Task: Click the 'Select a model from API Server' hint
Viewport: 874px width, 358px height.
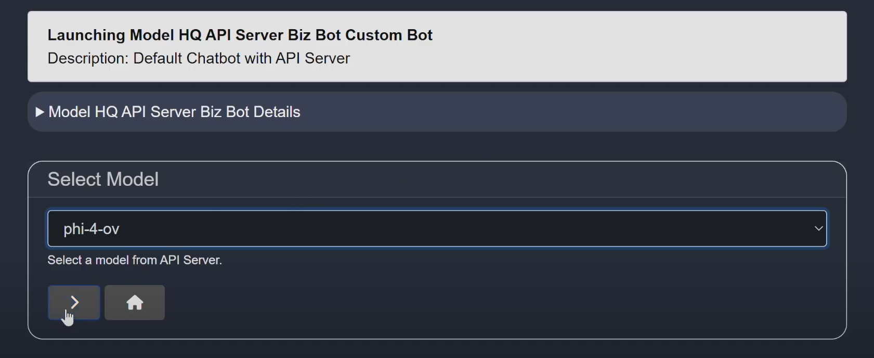Action: tap(135, 260)
